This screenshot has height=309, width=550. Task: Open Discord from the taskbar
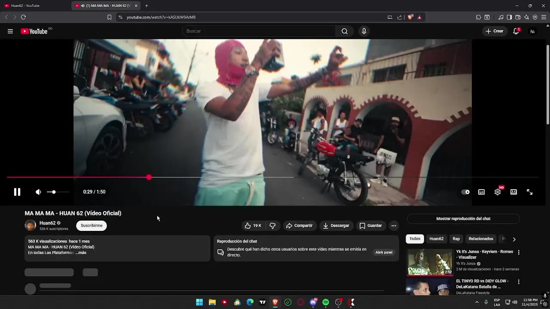(313, 302)
